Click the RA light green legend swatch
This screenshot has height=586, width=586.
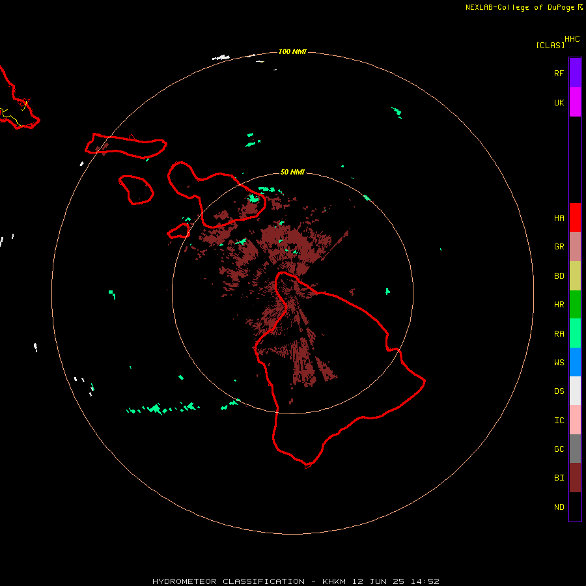(x=575, y=333)
